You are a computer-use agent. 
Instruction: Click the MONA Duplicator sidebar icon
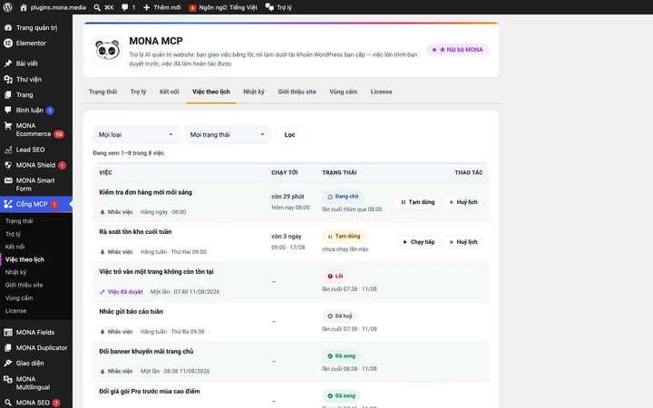point(8,347)
